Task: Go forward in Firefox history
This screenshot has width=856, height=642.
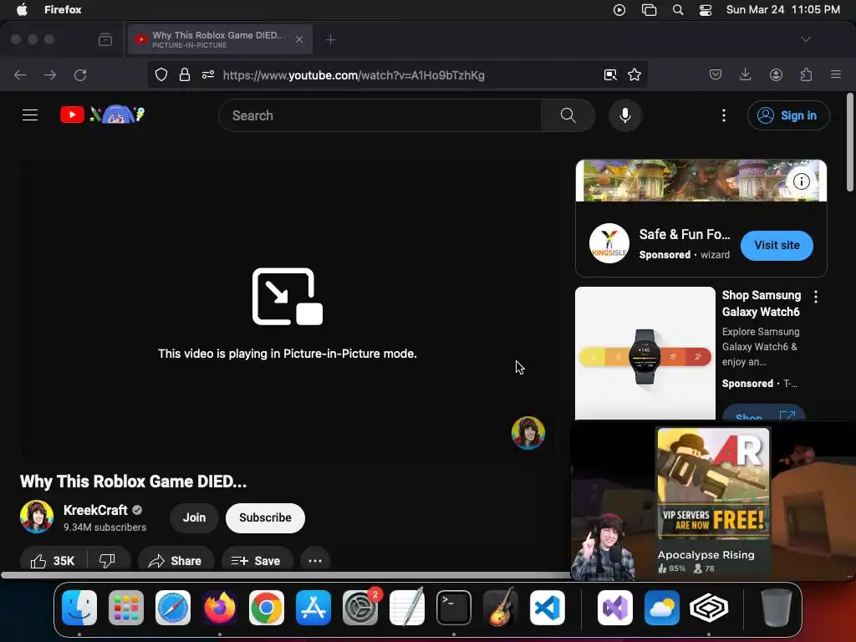Action: tap(50, 74)
